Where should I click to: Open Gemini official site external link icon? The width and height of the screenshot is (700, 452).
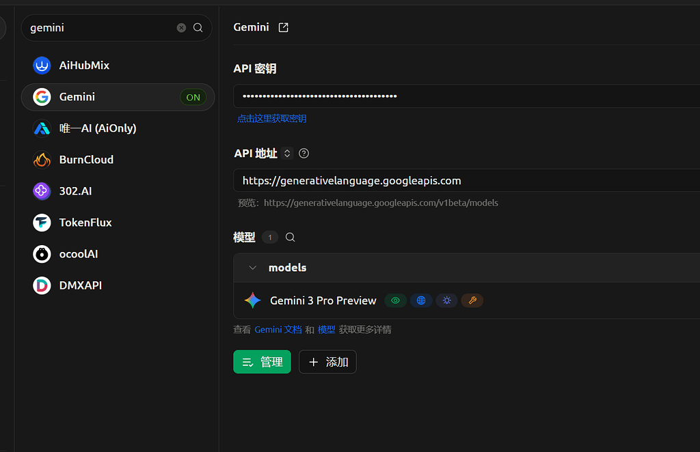click(x=284, y=27)
